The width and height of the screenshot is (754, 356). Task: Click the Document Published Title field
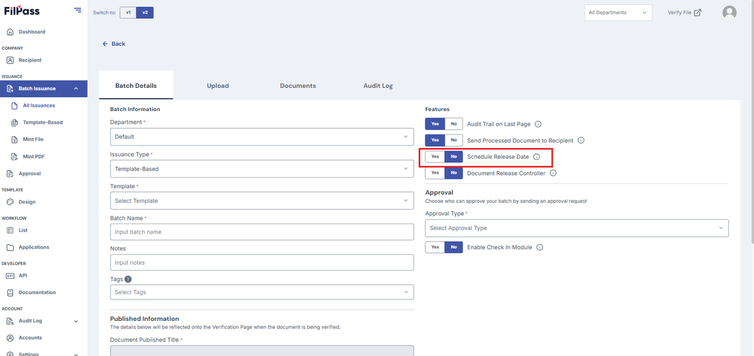[262, 350]
